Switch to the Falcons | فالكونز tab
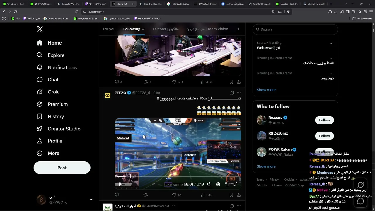This screenshot has width=375, height=211. 166,29
